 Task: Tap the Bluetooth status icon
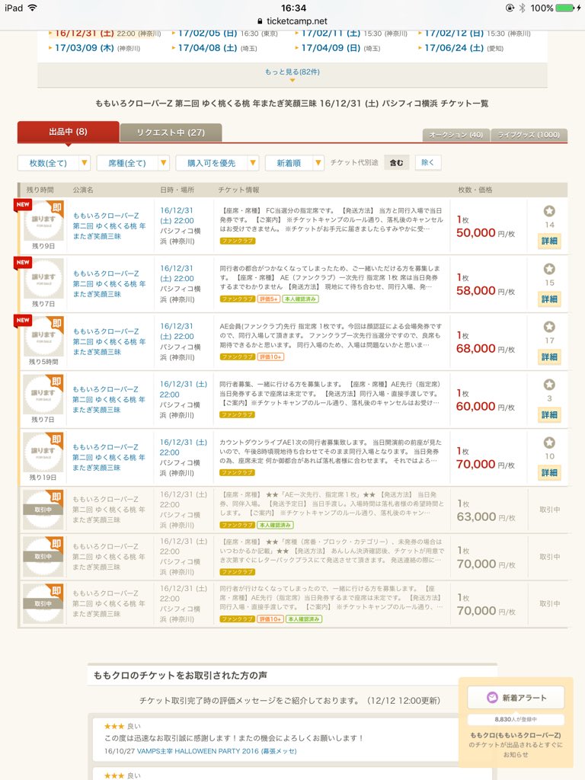pos(522,8)
